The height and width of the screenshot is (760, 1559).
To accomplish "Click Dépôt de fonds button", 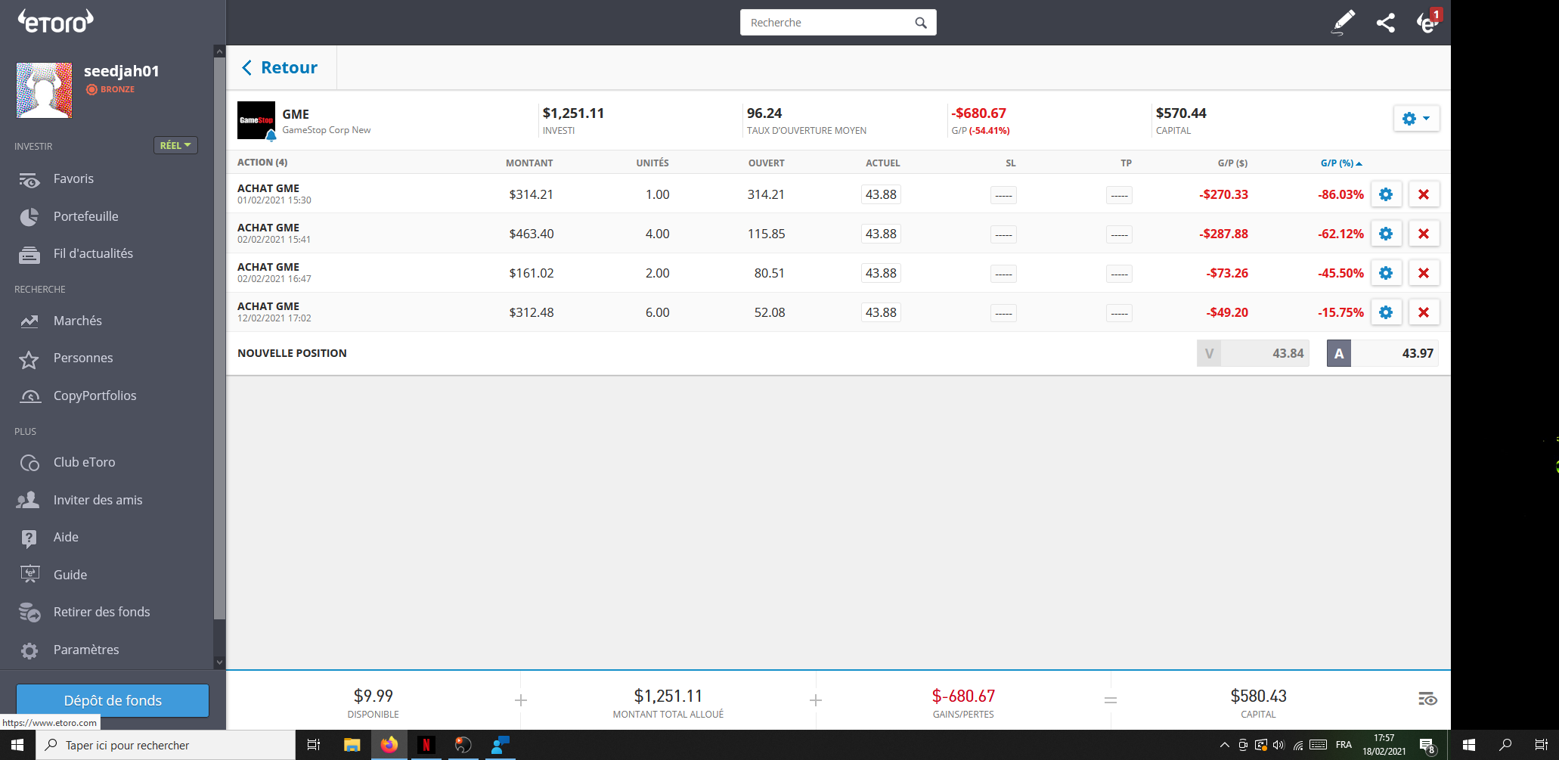I will pos(113,700).
